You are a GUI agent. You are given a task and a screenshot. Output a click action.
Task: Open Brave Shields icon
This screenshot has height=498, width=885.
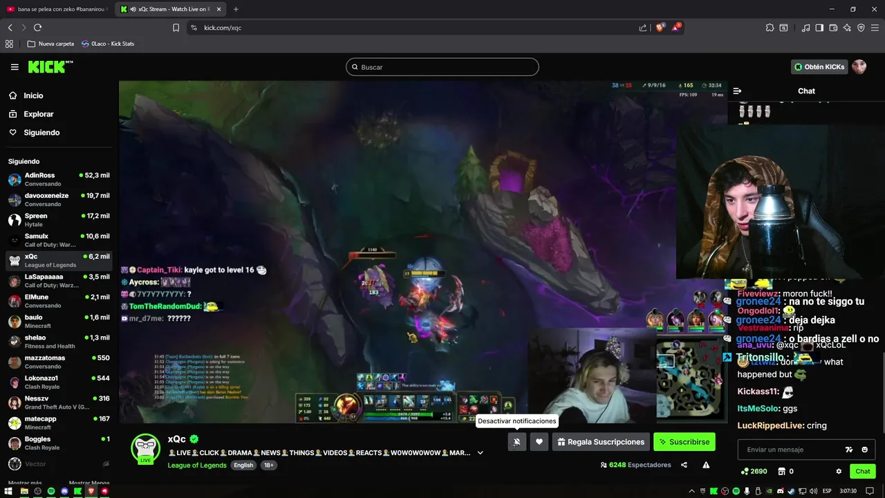tap(660, 27)
